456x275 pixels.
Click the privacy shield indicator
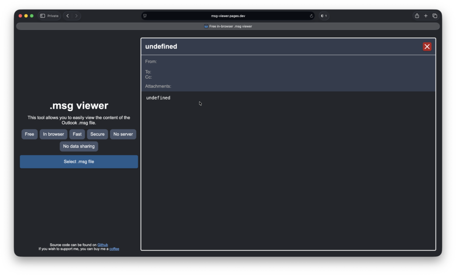click(324, 16)
